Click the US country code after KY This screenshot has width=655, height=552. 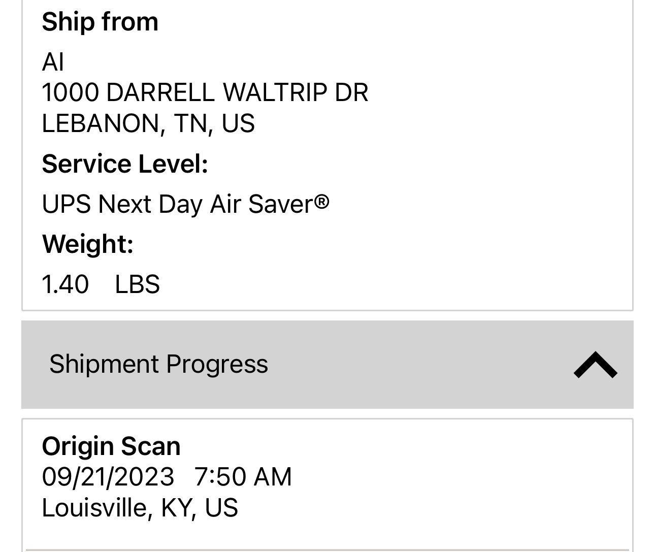point(221,508)
